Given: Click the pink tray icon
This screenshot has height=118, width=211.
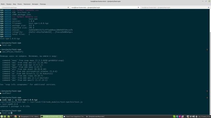Looking at the screenshot, I should (x=180, y=117).
